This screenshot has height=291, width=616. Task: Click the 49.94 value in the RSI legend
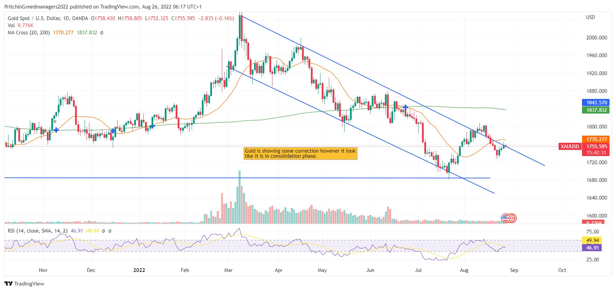[x=92, y=231]
